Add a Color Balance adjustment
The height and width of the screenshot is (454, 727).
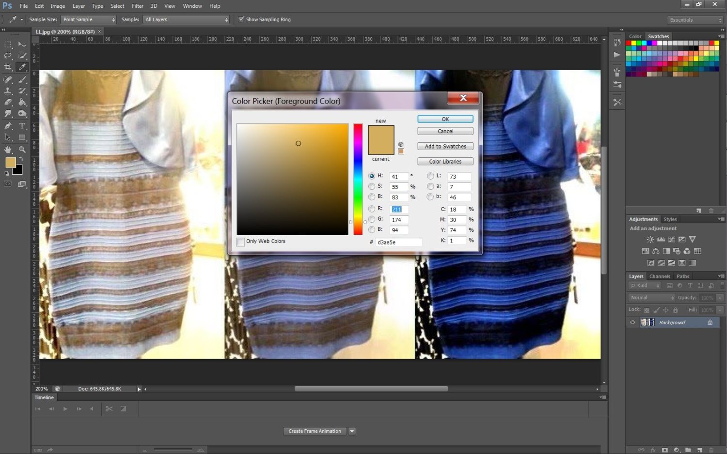click(x=655, y=251)
